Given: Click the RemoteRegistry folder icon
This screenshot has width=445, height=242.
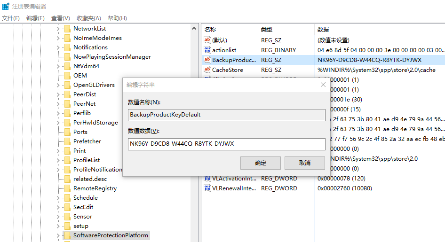Looking at the screenshot, I should coord(67,188).
